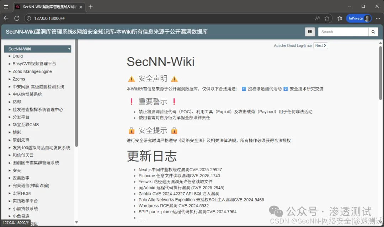Close the SecNN-Wiki browser tab
384x227 pixels.
click(x=81, y=7)
